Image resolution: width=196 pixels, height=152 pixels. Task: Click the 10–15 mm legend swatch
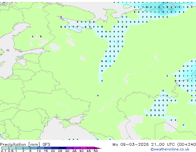pyautogui.click(x=41, y=148)
